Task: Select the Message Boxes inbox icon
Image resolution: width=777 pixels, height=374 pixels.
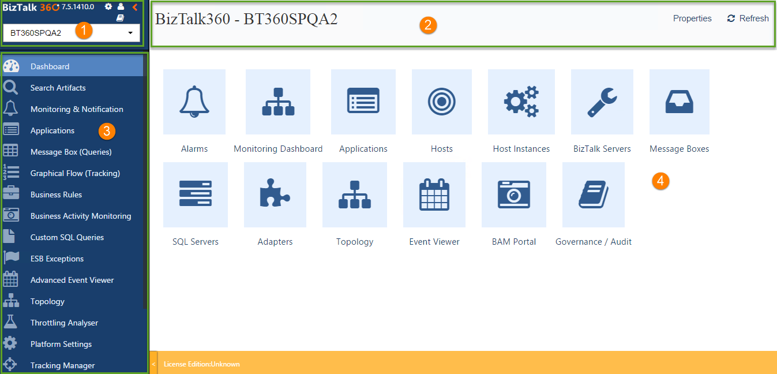Action: point(679,102)
